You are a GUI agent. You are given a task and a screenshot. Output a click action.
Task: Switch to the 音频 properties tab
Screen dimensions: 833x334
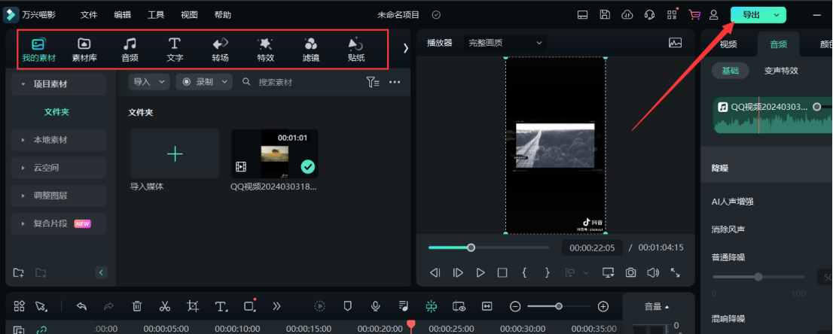[778, 44]
